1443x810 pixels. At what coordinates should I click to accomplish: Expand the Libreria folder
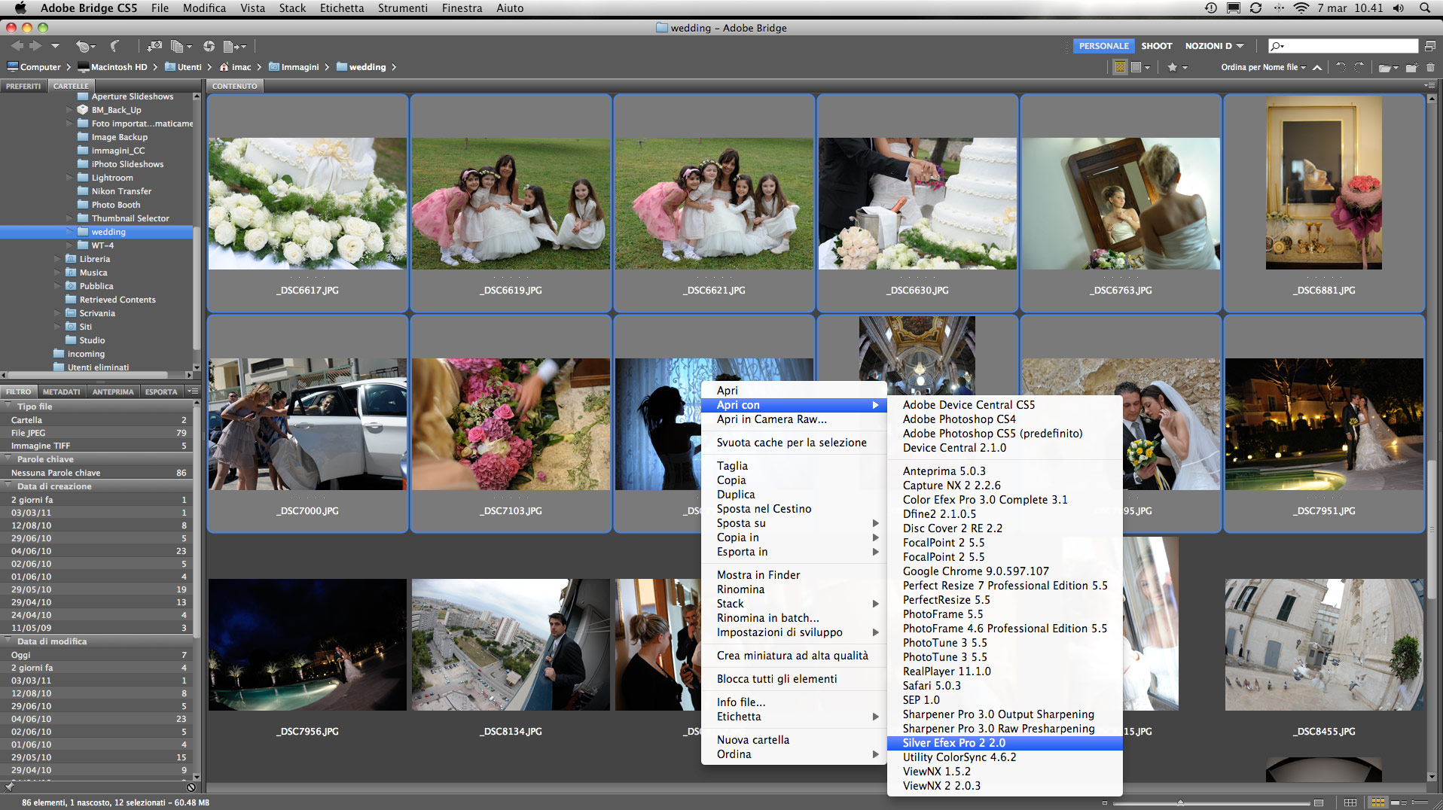pyautogui.click(x=58, y=259)
